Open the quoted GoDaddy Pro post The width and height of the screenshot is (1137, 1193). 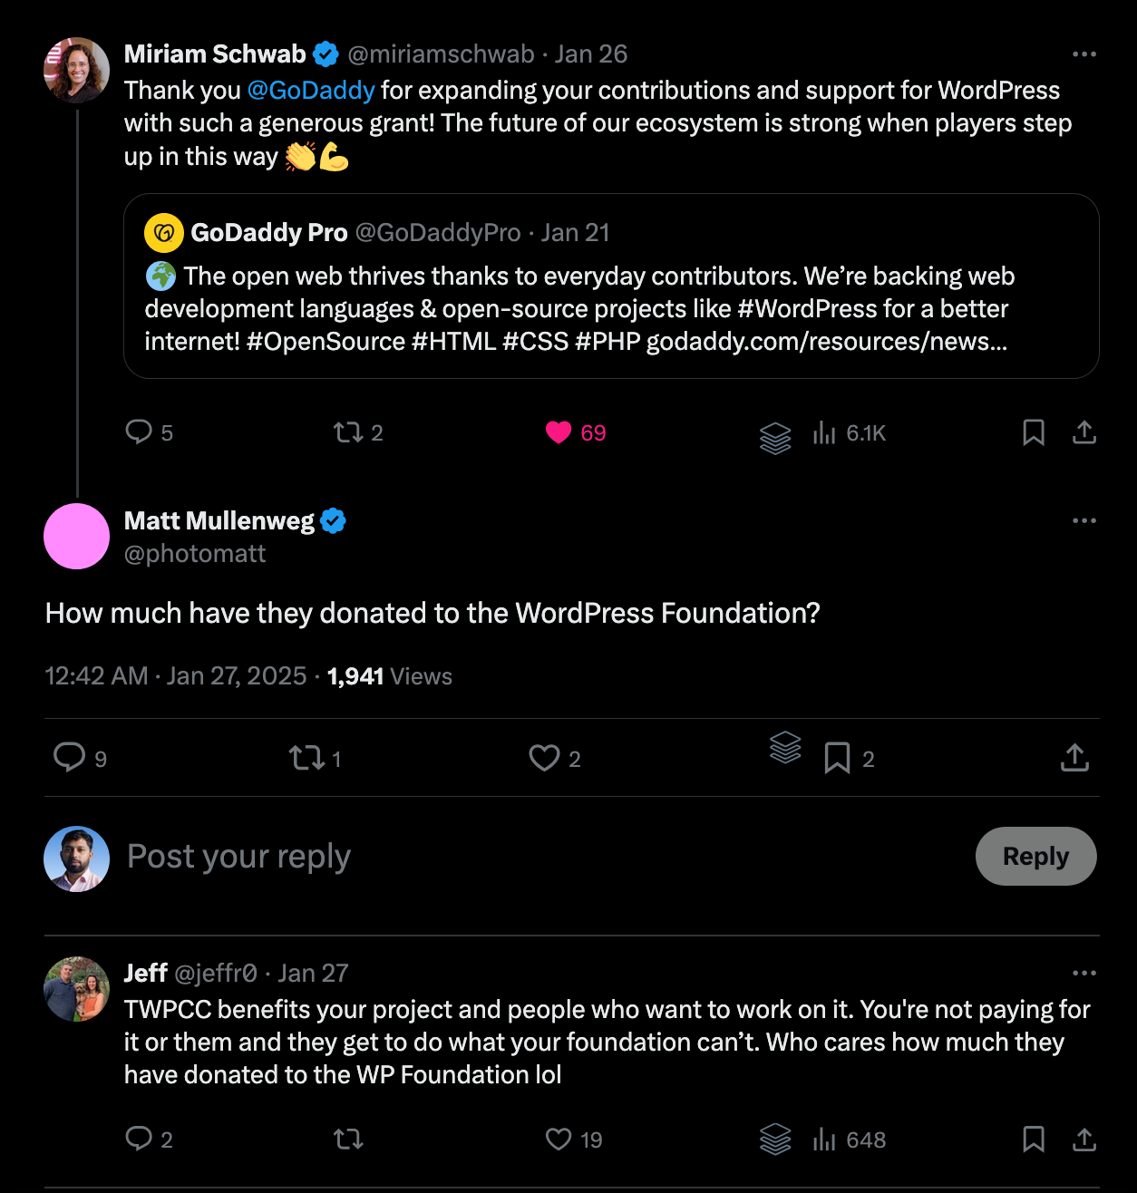point(611,308)
